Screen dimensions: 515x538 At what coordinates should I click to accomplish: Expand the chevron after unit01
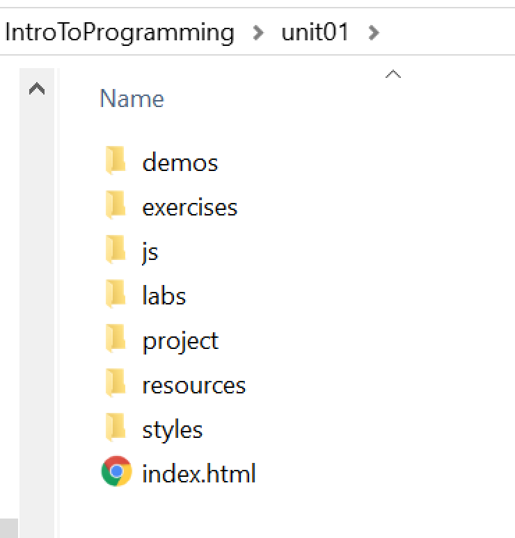tap(374, 33)
